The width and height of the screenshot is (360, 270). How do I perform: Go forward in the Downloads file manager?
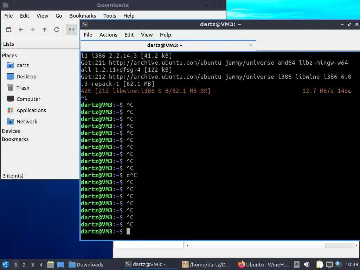[x=33, y=30]
